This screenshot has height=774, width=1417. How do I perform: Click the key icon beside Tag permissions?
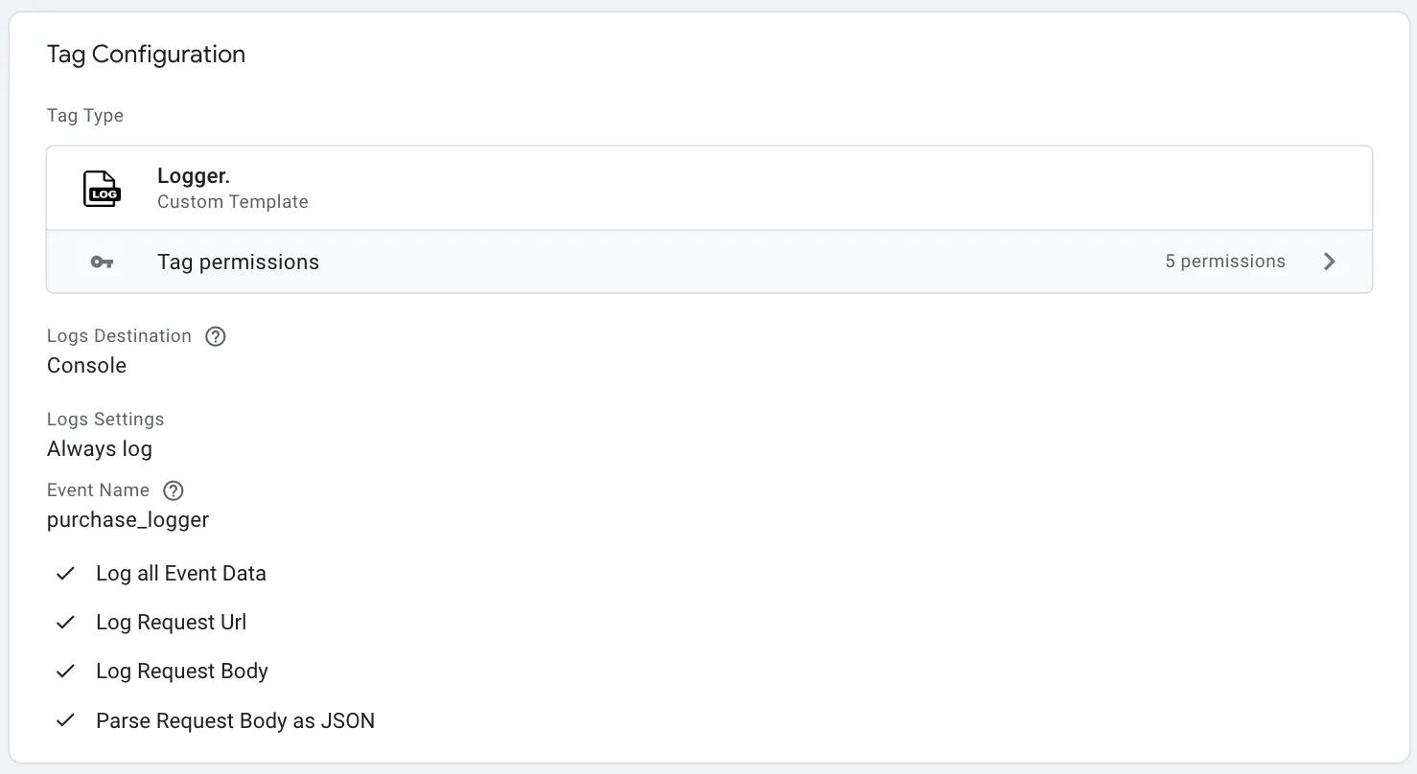click(102, 262)
